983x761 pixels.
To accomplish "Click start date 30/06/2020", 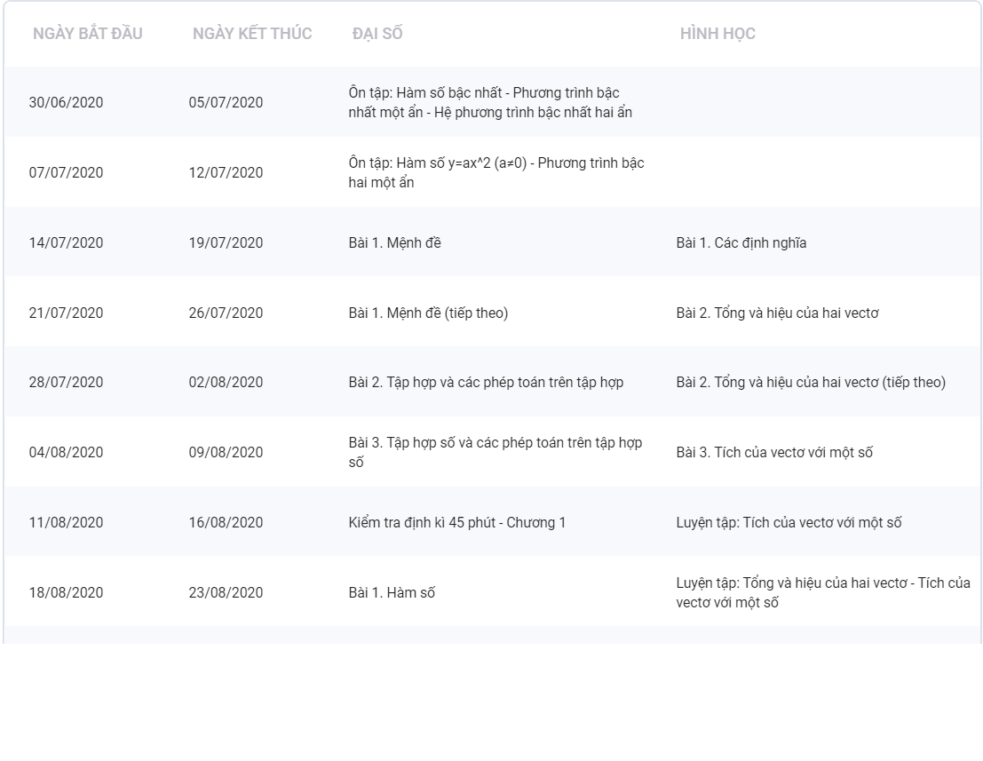I will (x=66, y=102).
